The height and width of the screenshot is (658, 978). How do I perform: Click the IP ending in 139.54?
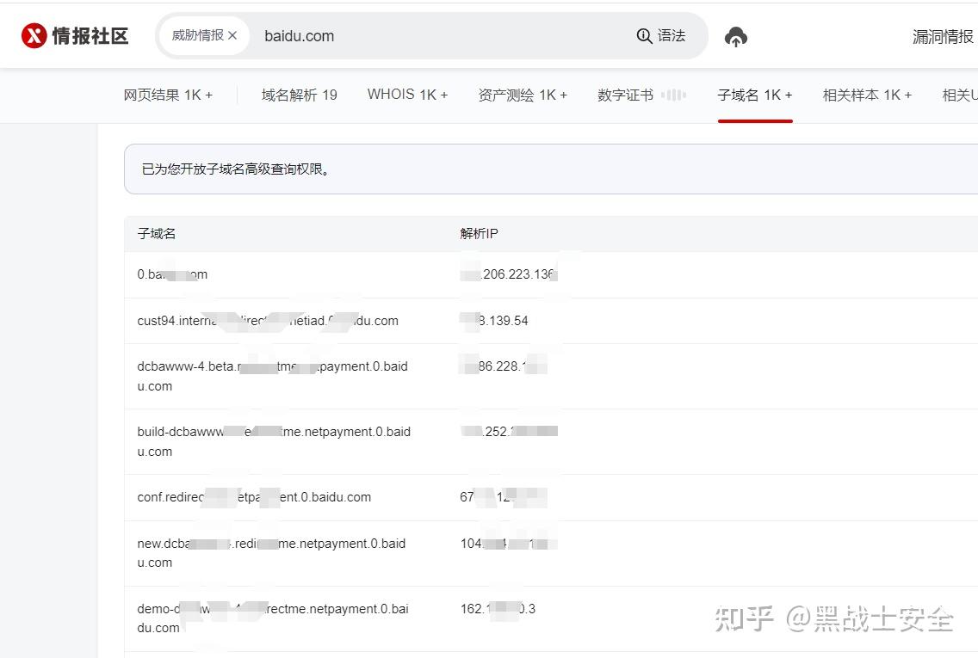pos(494,321)
